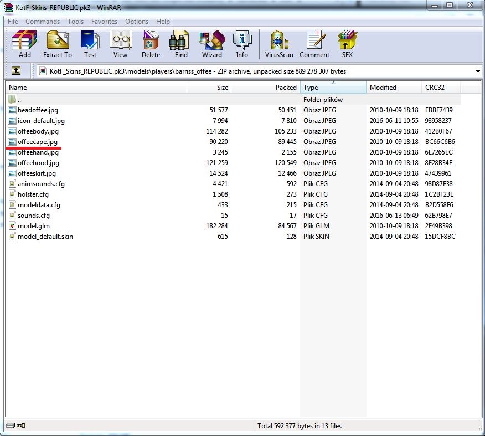Select the holster.cfg file

pos(33,194)
